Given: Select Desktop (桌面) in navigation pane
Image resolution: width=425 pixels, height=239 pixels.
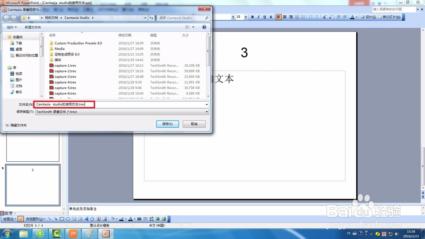Looking at the screenshot, I should (x=16, y=49).
